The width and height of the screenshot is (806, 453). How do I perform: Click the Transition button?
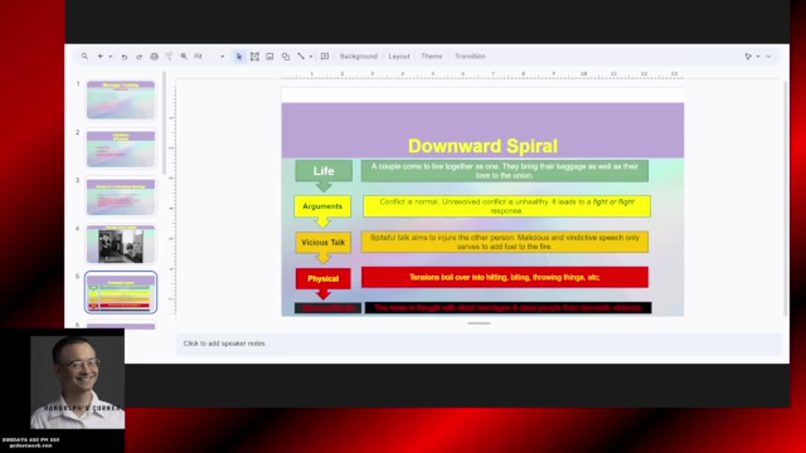coord(470,56)
